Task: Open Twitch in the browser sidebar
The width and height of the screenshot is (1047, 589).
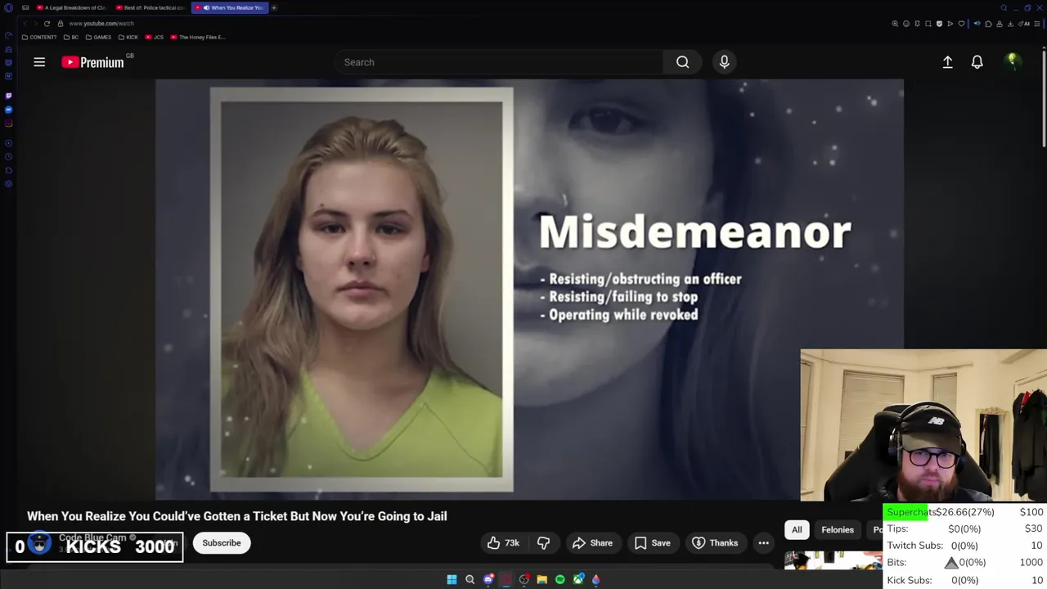Action: pos(8,96)
